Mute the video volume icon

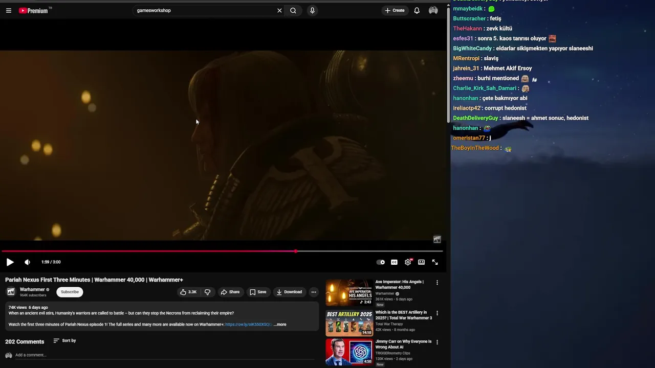point(27,262)
